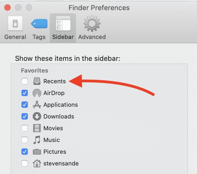Image resolution: width=197 pixels, height=174 pixels.
Task: Click the blue Tags label icon
Action: click(39, 25)
